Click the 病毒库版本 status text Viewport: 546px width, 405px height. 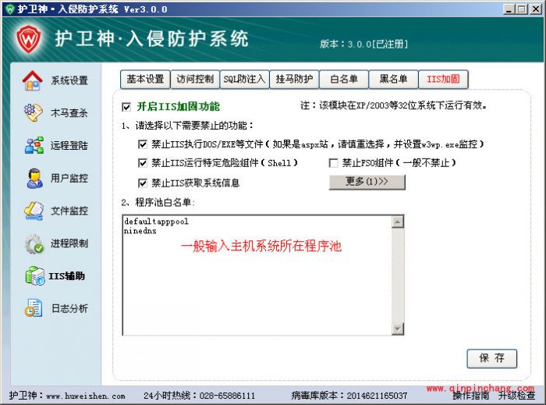349,396
